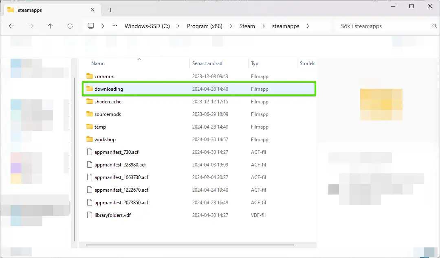
Task: Click the horizontal scrollbar under file list
Action: click(190, 245)
